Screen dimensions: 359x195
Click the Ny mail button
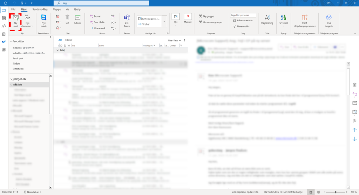tap(15, 20)
